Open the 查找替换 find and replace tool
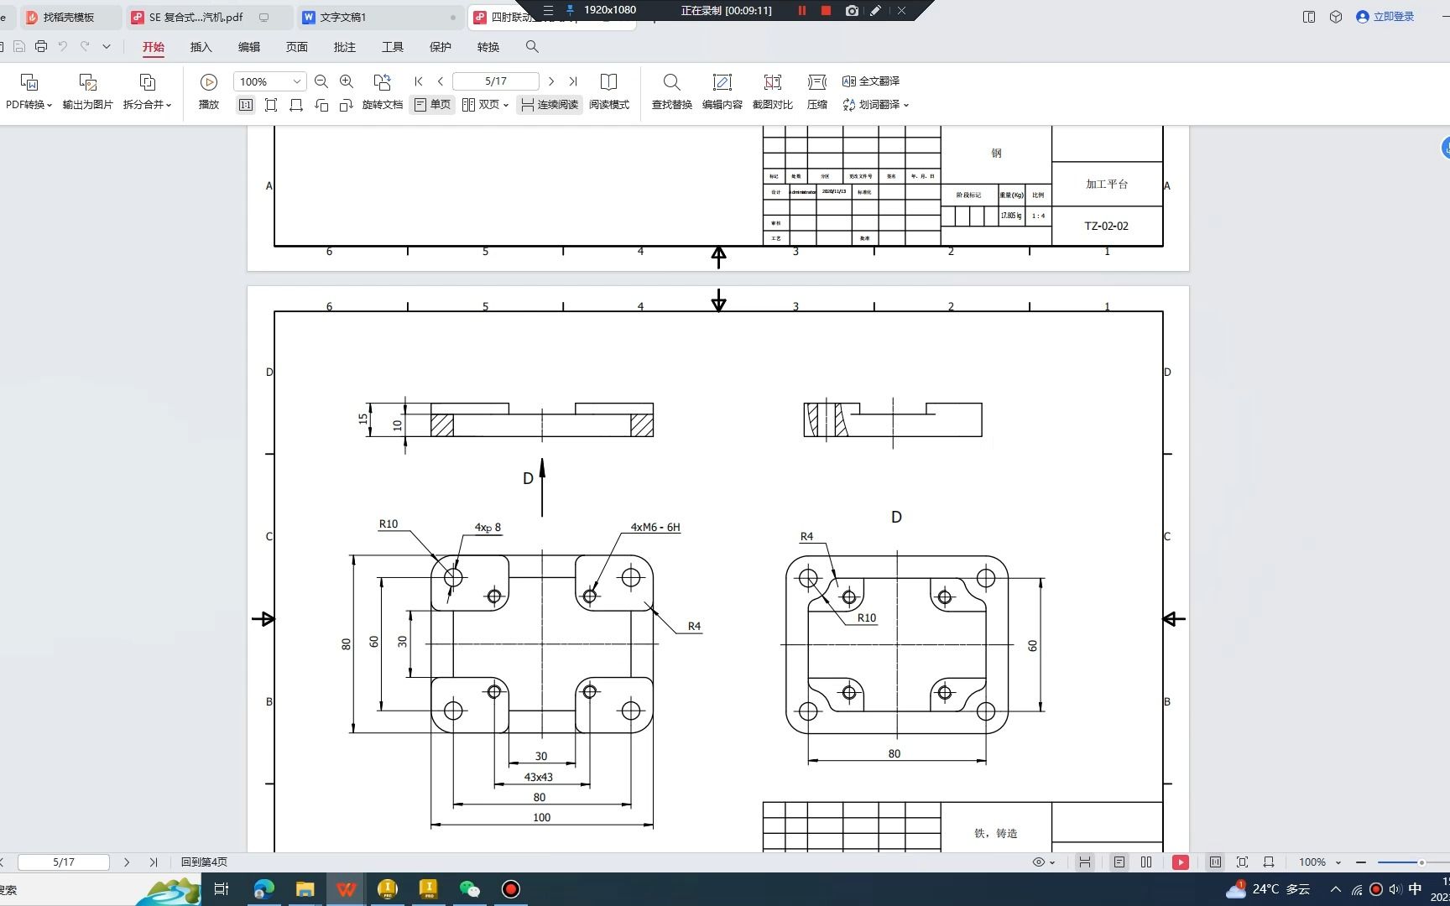The height and width of the screenshot is (906, 1450). (x=671, y=92)
